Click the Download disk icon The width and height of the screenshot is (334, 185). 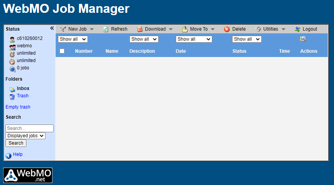coord(140,29)
